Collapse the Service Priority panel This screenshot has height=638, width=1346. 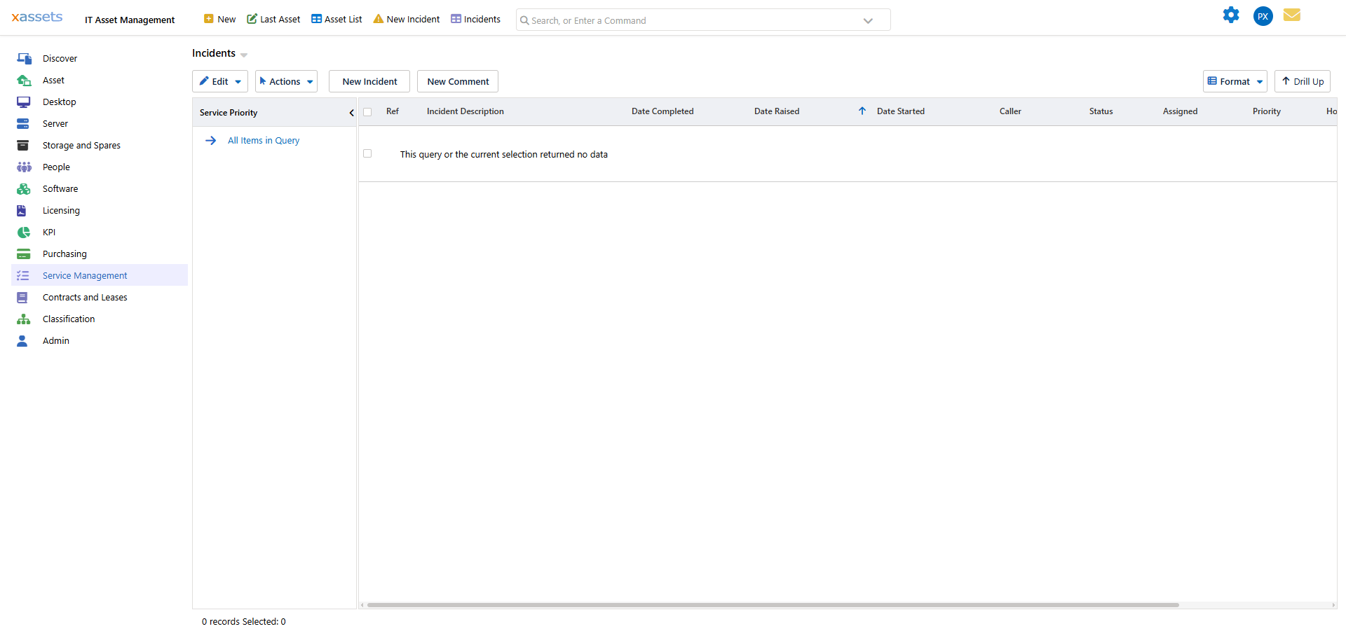click(x=351, y=113)
